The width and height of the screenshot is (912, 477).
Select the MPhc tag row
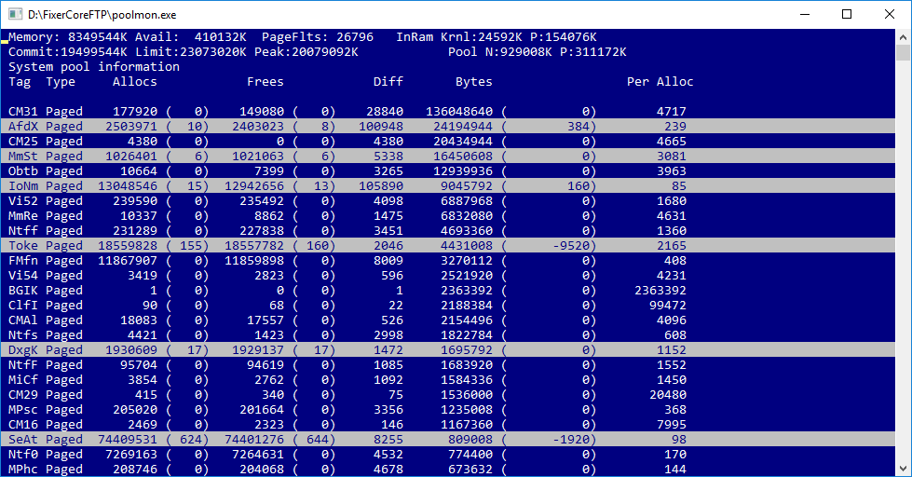coord(448,470)
